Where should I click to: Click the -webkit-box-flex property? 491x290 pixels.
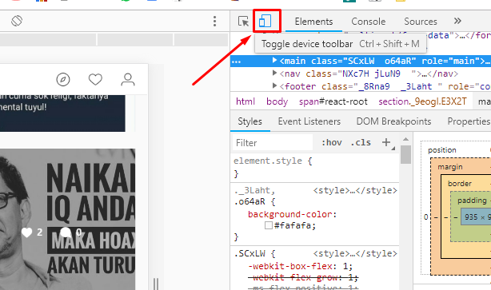(290, 266)
